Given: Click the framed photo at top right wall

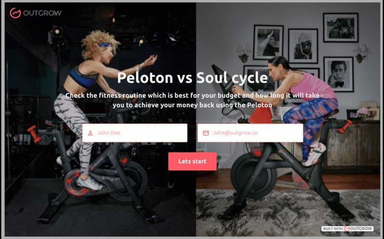Looking at the screenshot, I should point(340,27).
